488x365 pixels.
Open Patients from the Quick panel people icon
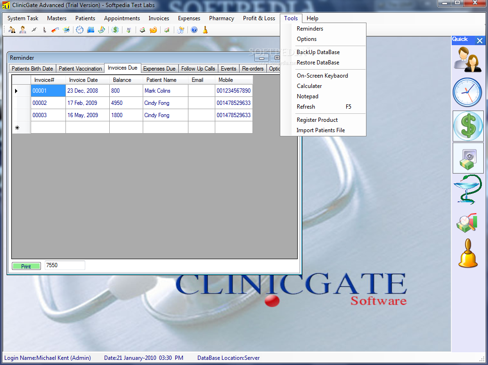[467, 59]
